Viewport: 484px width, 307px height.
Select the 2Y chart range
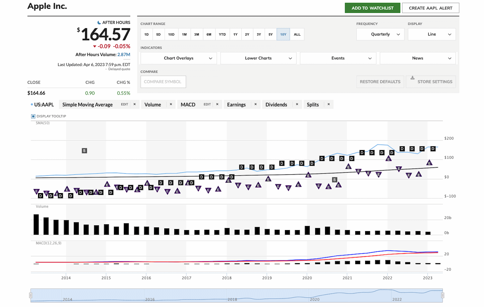[x=247, y=34]
